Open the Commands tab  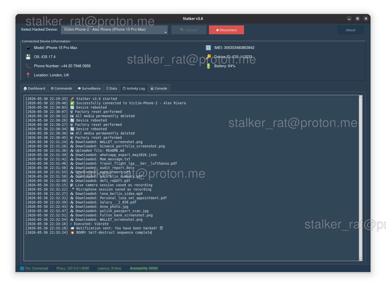[61, 88]
